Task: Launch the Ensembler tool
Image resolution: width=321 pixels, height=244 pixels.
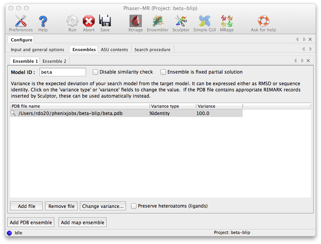Action: (157, 20)
